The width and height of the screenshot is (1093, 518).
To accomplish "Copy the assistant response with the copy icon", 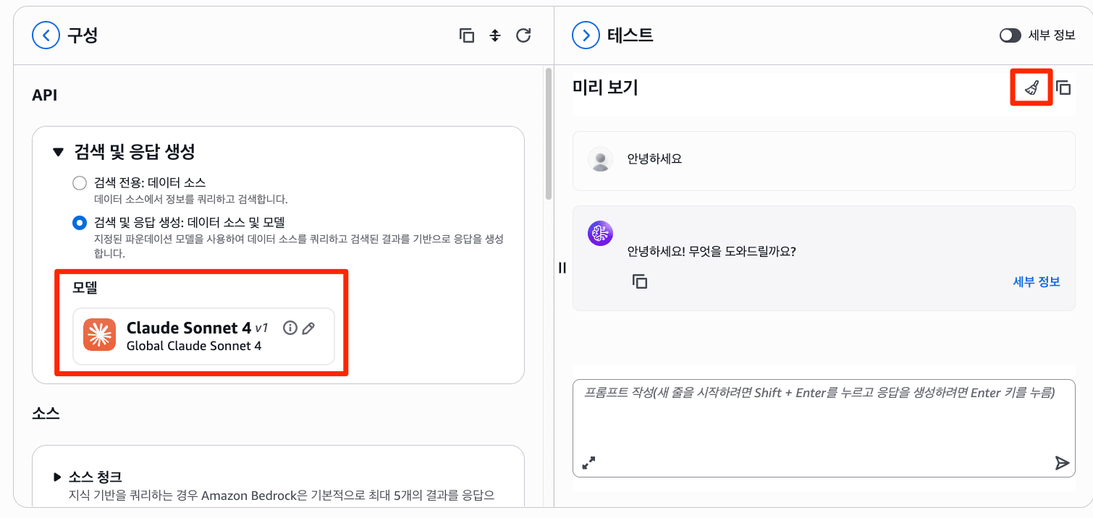I will pos(640,281).
